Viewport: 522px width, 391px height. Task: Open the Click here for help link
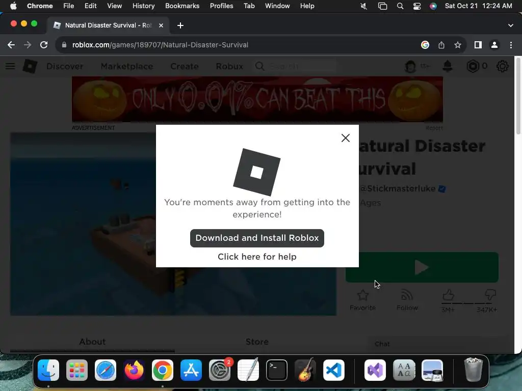click(x=257, y=257)
